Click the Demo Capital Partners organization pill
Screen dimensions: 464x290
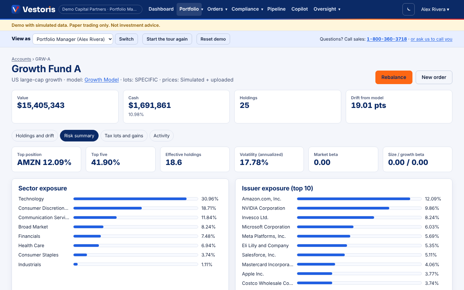pyautogui.click(x=100, y=9)
